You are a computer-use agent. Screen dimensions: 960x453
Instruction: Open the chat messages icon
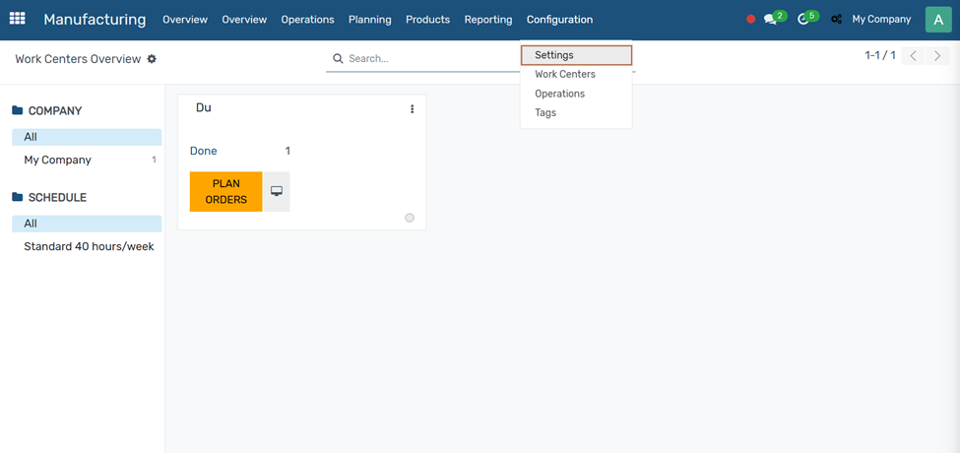[771, 20]
